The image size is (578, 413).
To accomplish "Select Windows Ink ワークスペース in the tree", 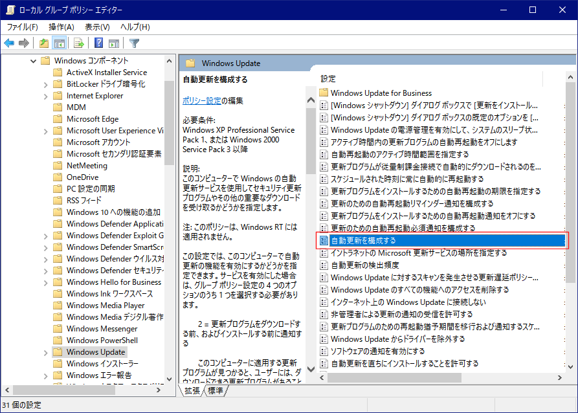I will point(109,293).
